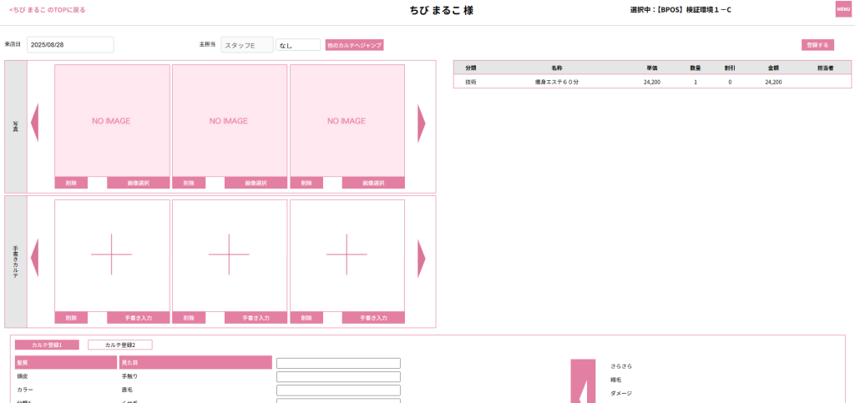Open the MENU icon at top right
The height and width of the screenshot is (403, 855).
843,9
